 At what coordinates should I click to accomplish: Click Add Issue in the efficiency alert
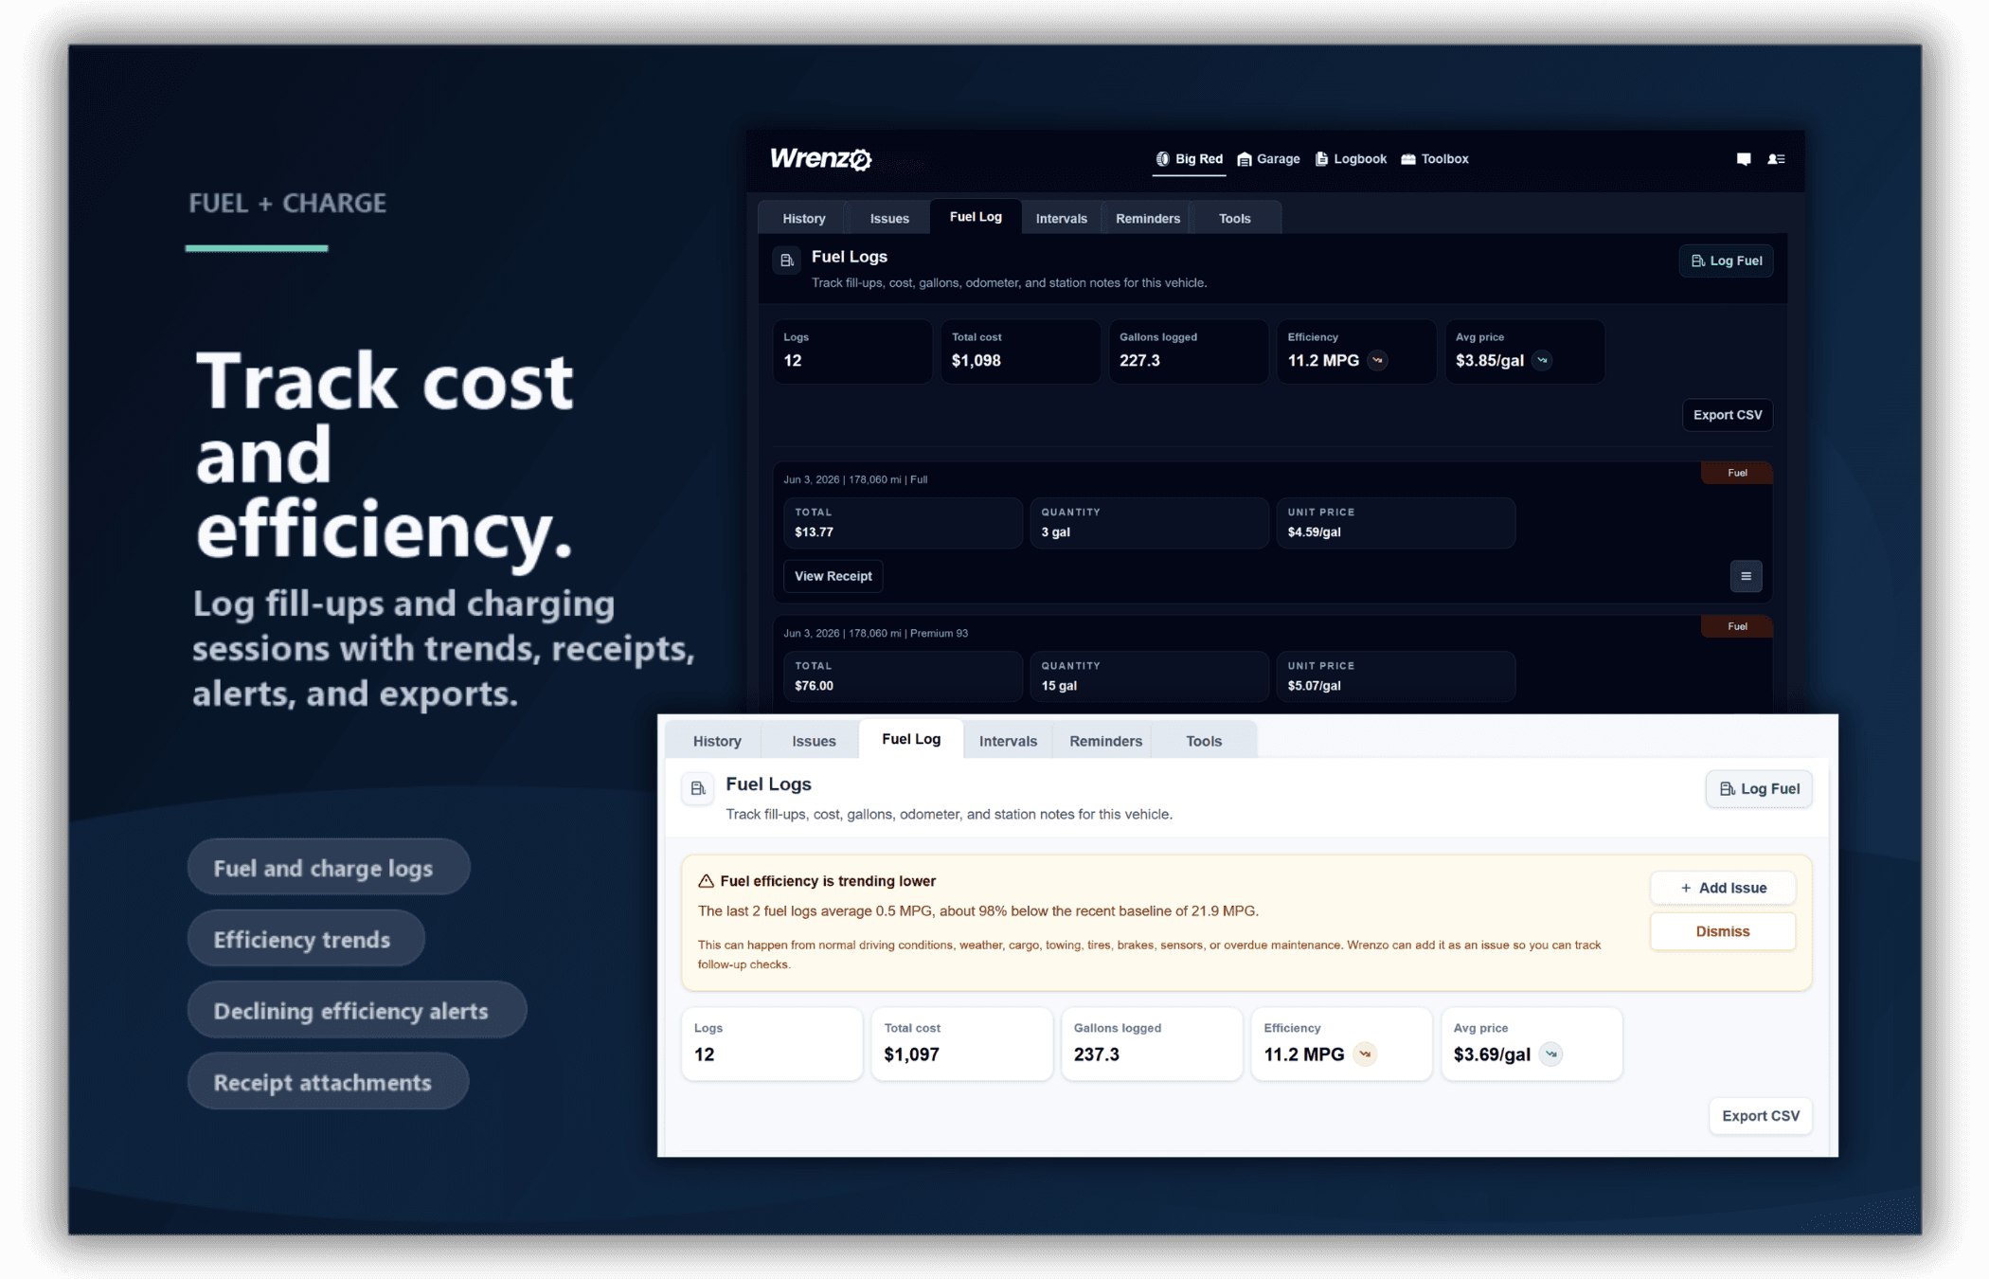(1723, 888)
